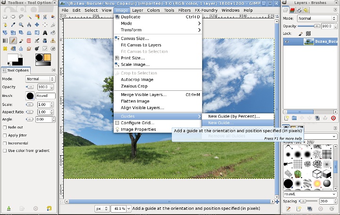Open Configure Grid... entry

coord(158,123)
